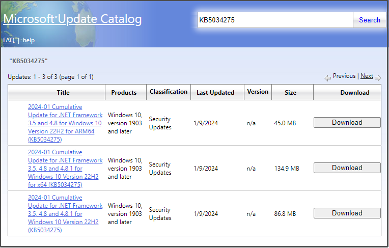Click Windows 10 products cell in x64 row
389x248 pixels.
point(125,169)
